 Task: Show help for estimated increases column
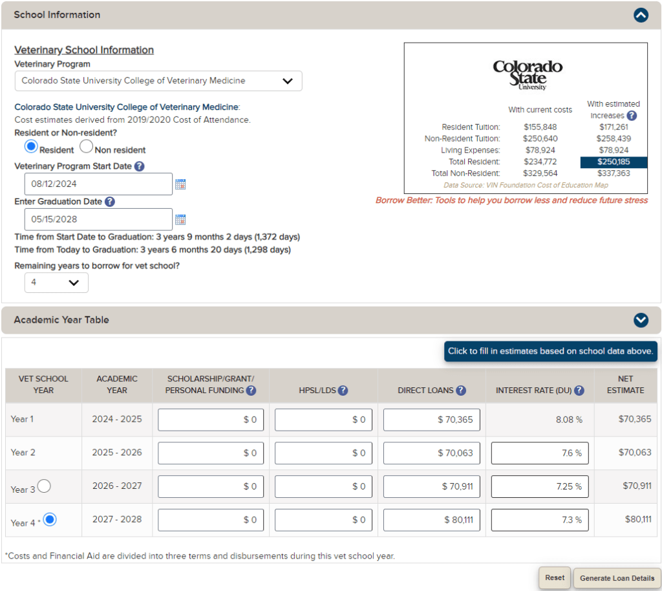632,116
